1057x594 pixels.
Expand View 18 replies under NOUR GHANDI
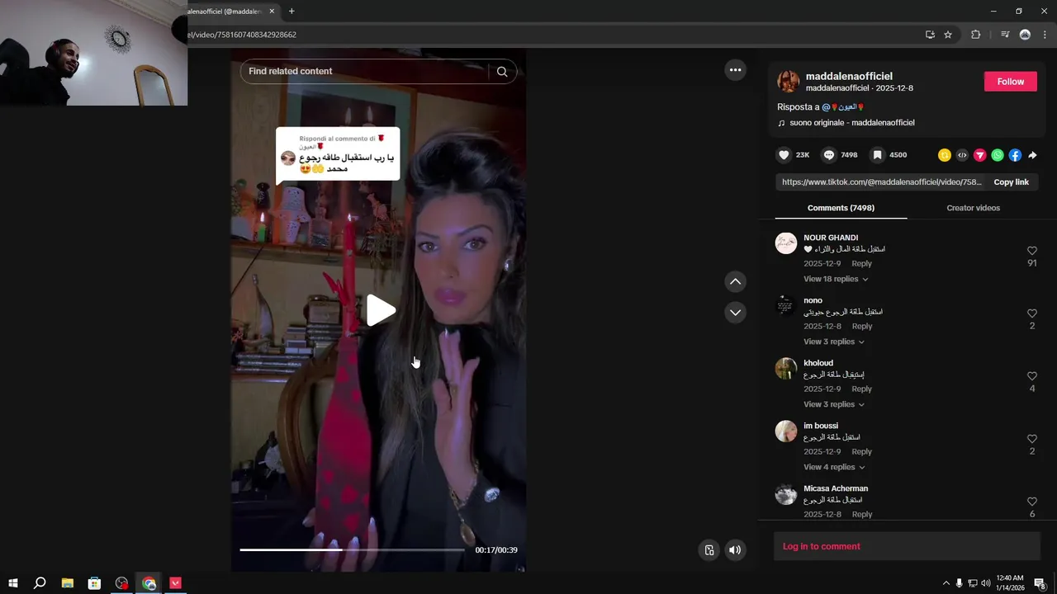tap(836, 279)
